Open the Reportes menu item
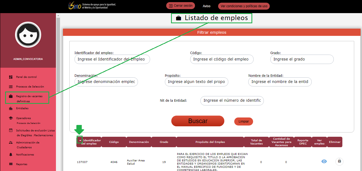The width and height of the screenshot is (362, 171). coord(22,164)
